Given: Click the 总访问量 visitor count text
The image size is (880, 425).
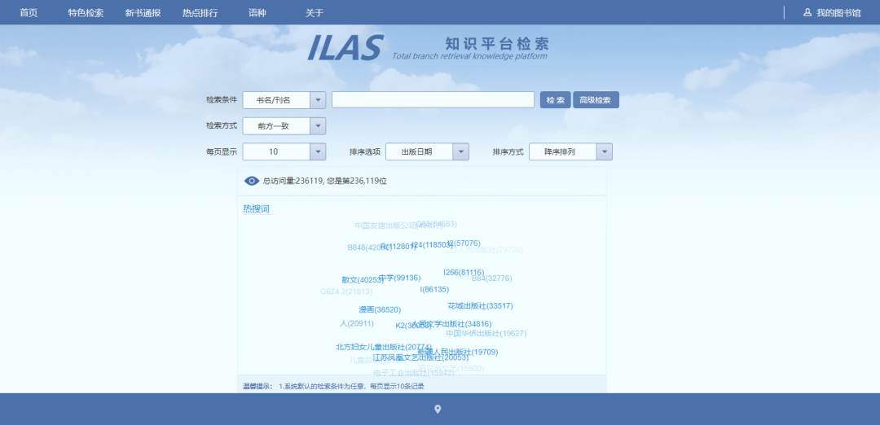Looking at the screenshot, I should click(325, 181).
